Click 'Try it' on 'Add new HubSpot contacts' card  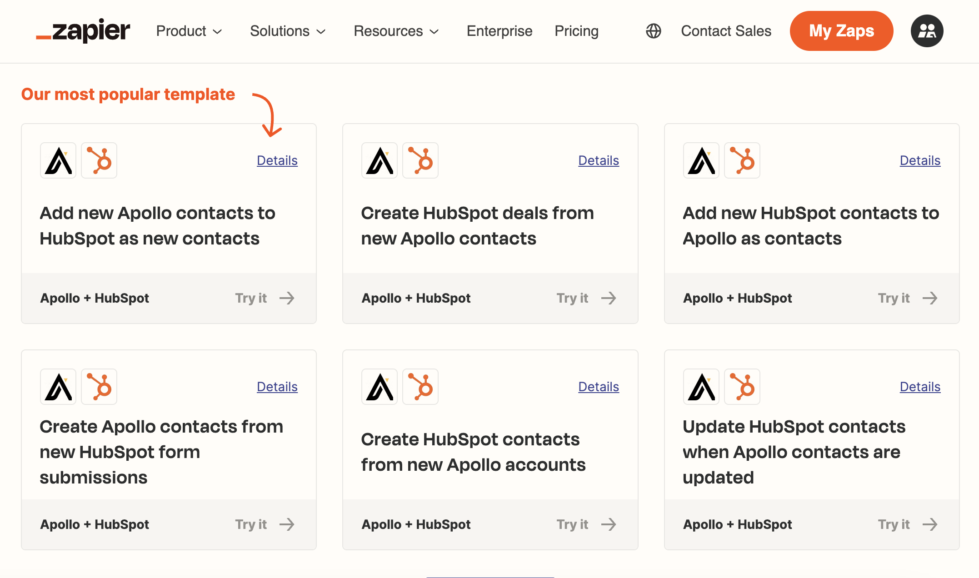point(894,298)
